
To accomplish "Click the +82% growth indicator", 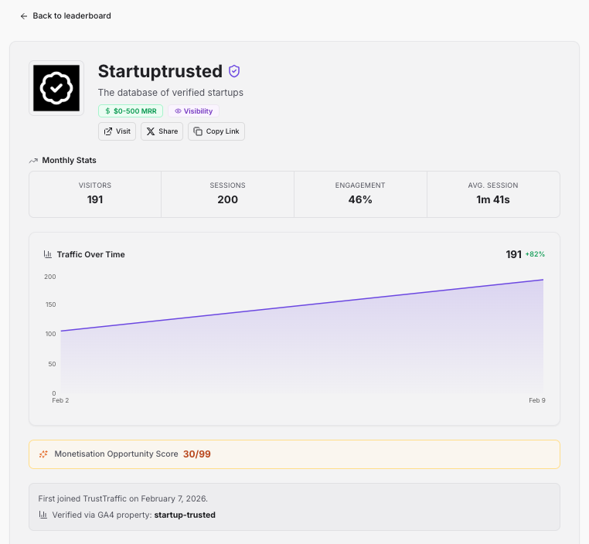I will [535, 254].
